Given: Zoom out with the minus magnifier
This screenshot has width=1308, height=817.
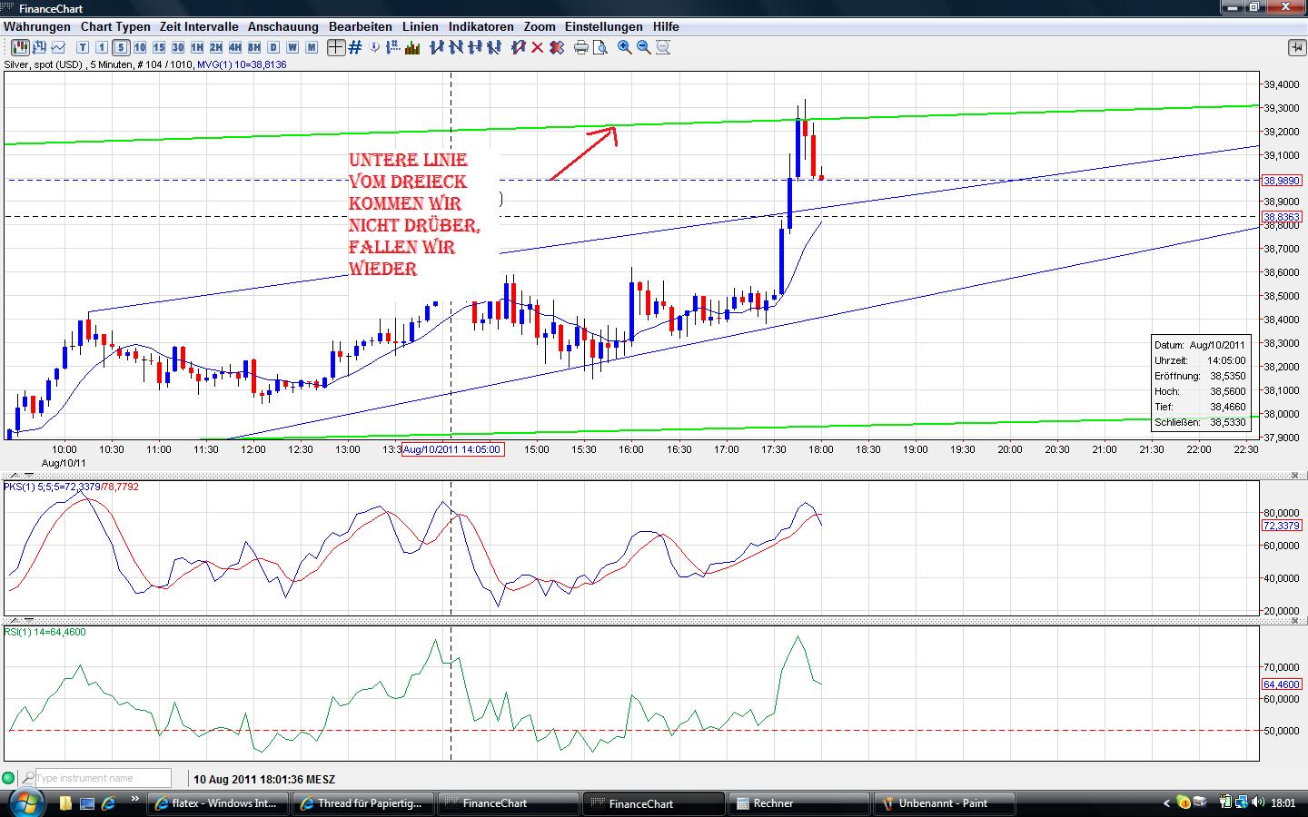Looking at the screenshot, I should 644,47.
